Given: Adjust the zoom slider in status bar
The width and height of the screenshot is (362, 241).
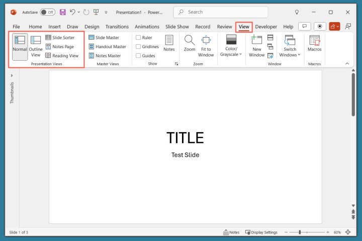Looking at the screenshot, I should tap(300, 232).
